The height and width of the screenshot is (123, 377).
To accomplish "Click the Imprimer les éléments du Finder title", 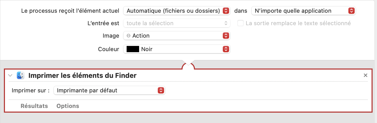I will point(82,76).
